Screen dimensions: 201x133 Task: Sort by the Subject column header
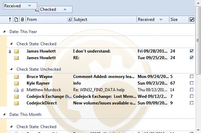104,19
